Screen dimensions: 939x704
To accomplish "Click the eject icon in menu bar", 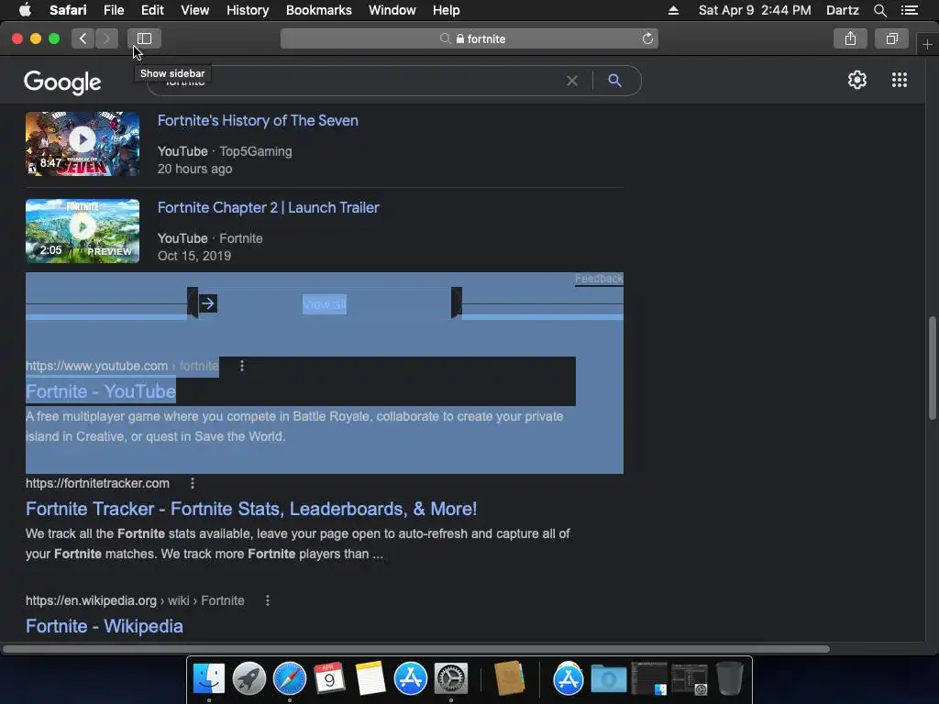I will [x=673, y=10].
